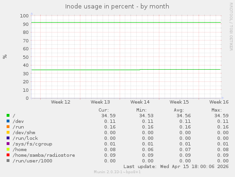Image resolution: width=235 pixels, height=177 pixels.
Task: Click the gray swatch for /run/user/1000
Action: [x=8, y=161]
